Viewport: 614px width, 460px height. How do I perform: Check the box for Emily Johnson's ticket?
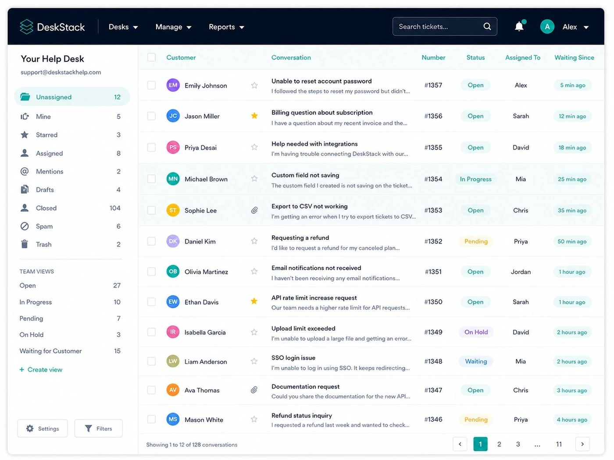point(151,85)
